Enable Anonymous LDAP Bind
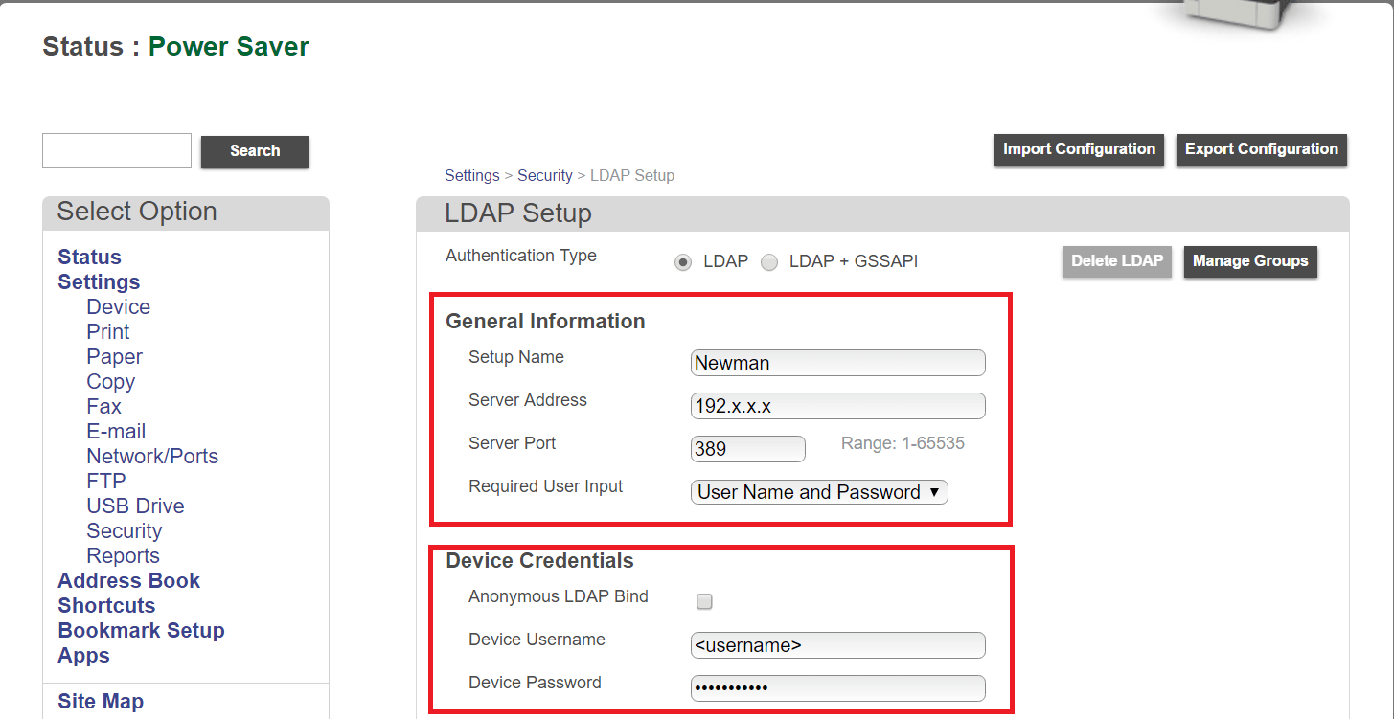This screenshot has height=719, width=1394. [704, 601]
